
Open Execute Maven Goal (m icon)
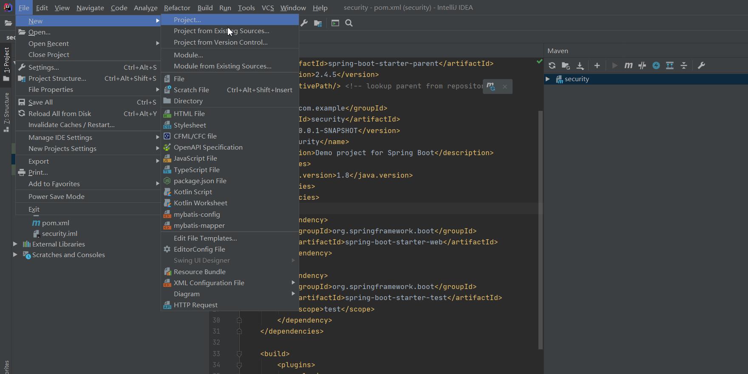628,65
